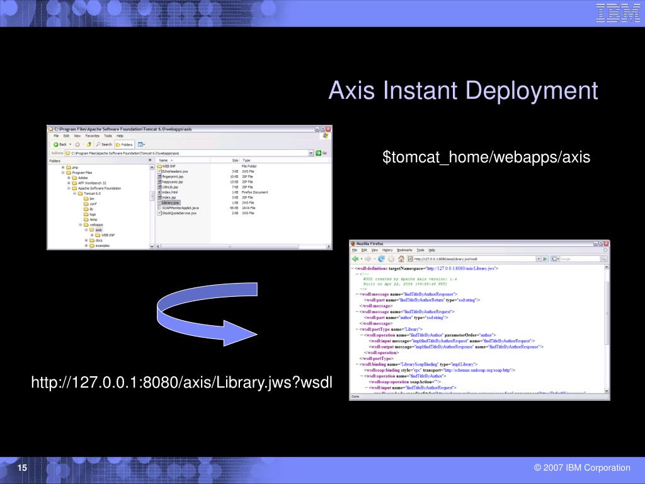Select the axis folder in tree

[96, 230]
